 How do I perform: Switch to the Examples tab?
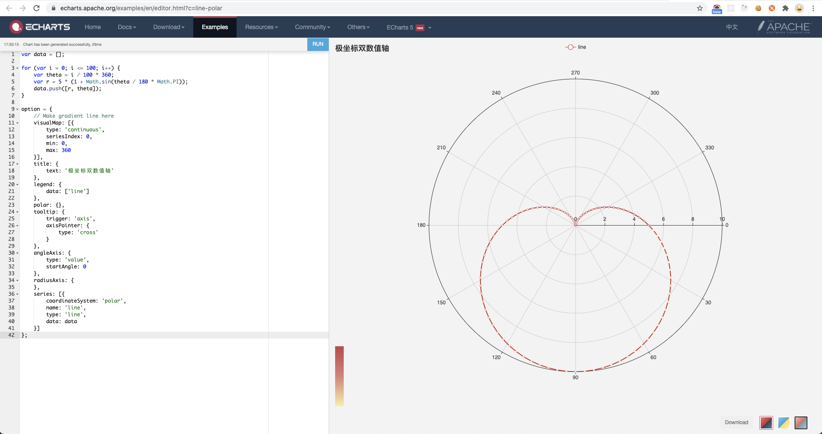(x=214, y=27)
